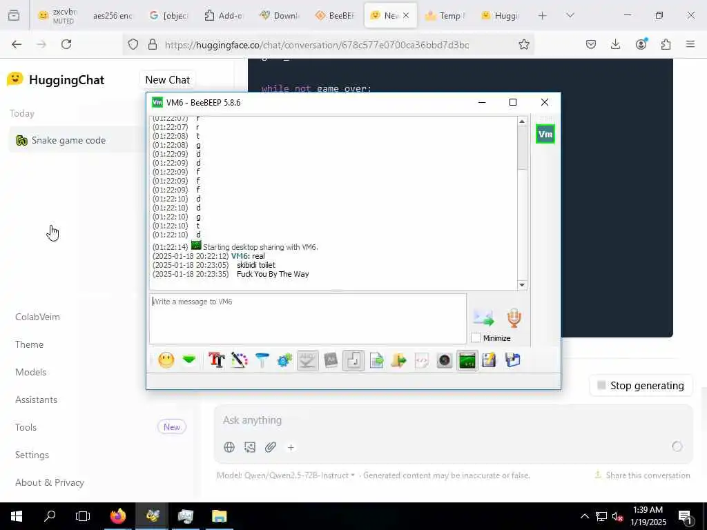Click Stop generating button

641,385
